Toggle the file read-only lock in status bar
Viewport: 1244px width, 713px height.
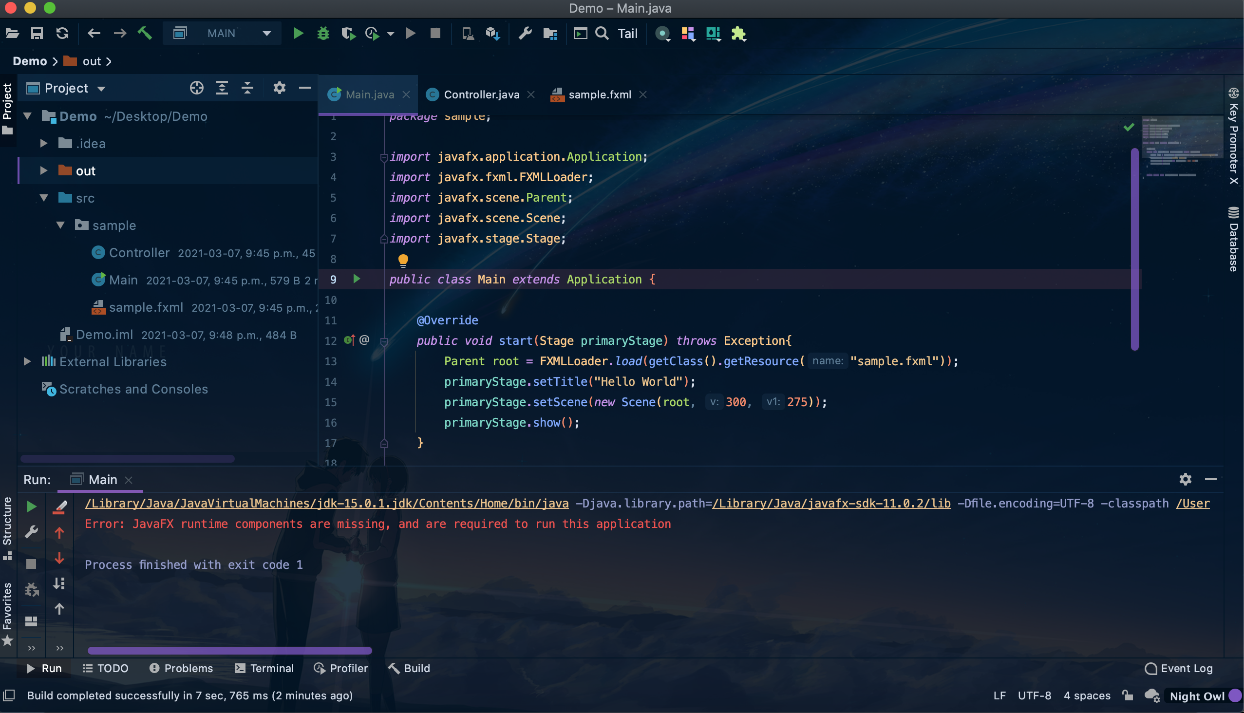pos(1128,695)
